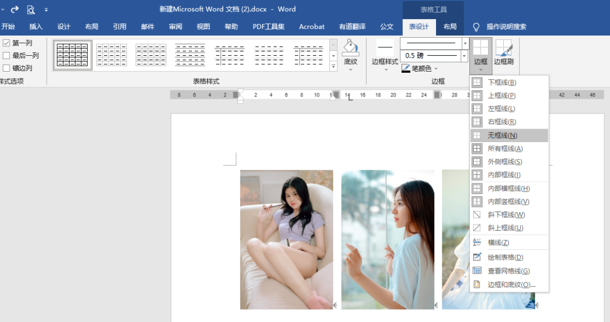Switch to the 开始 Home tab

8,27
